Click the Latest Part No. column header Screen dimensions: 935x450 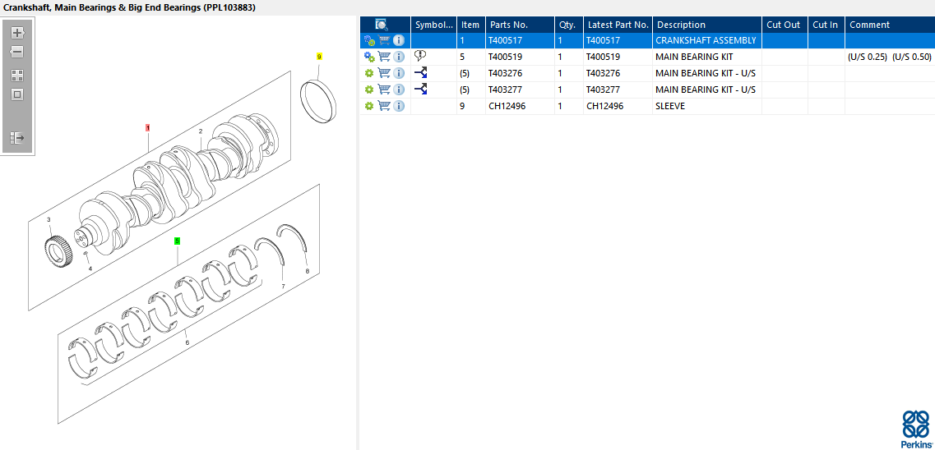point(618,25)
